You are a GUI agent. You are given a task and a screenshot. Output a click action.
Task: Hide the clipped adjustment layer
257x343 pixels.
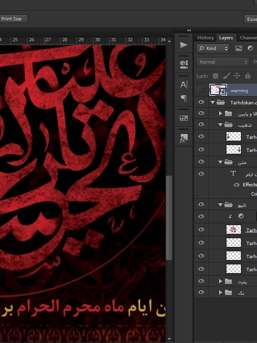201,216
